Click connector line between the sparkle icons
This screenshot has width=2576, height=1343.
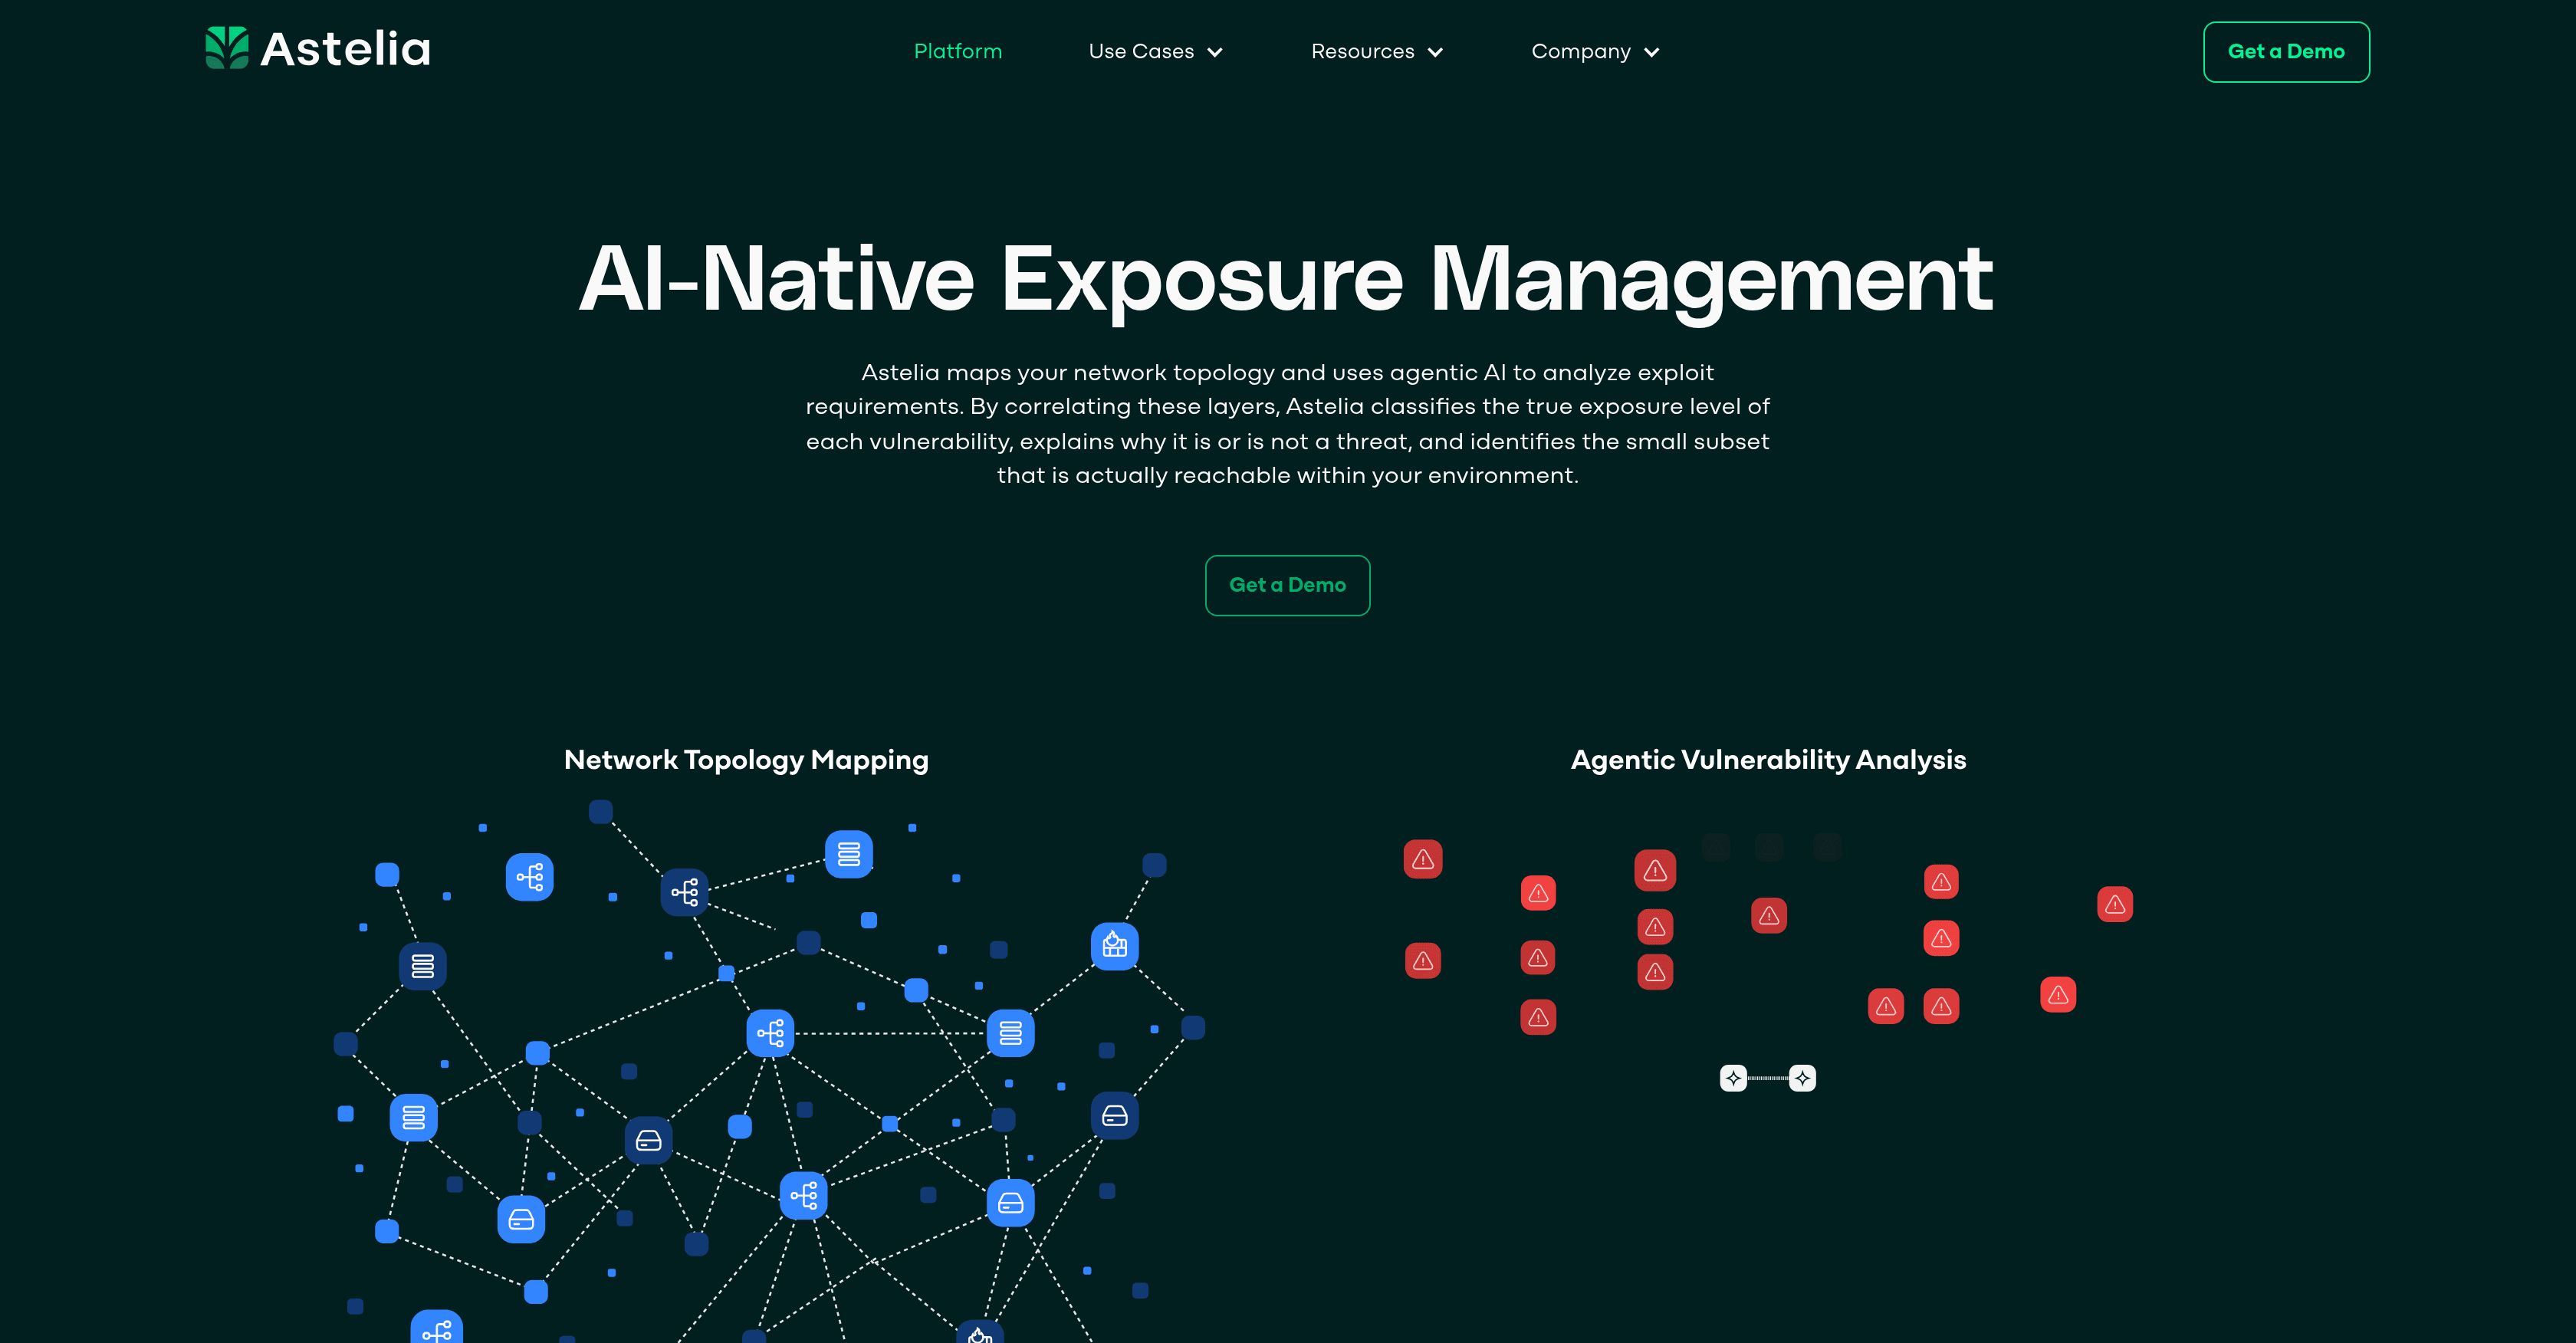(x=1768, y=1078)
